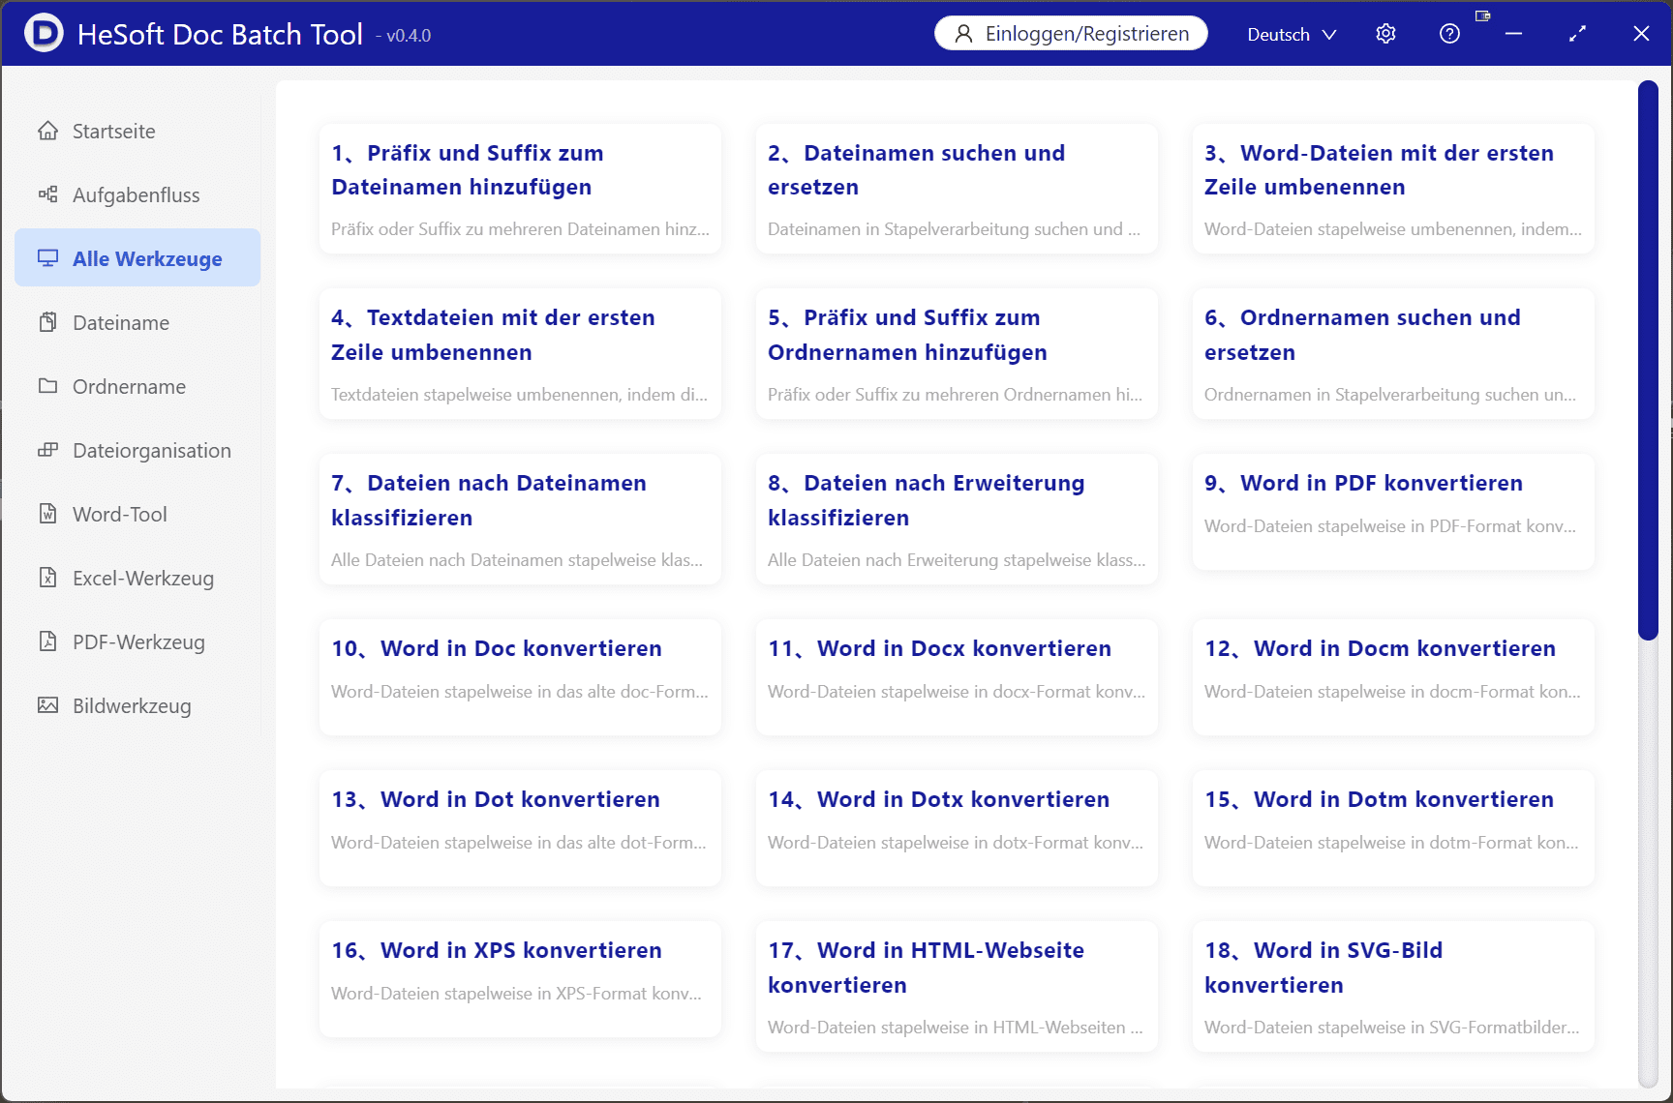
Task: Open tool 16 Word in XPS konvertieren
Action: [x=520, y=979]
